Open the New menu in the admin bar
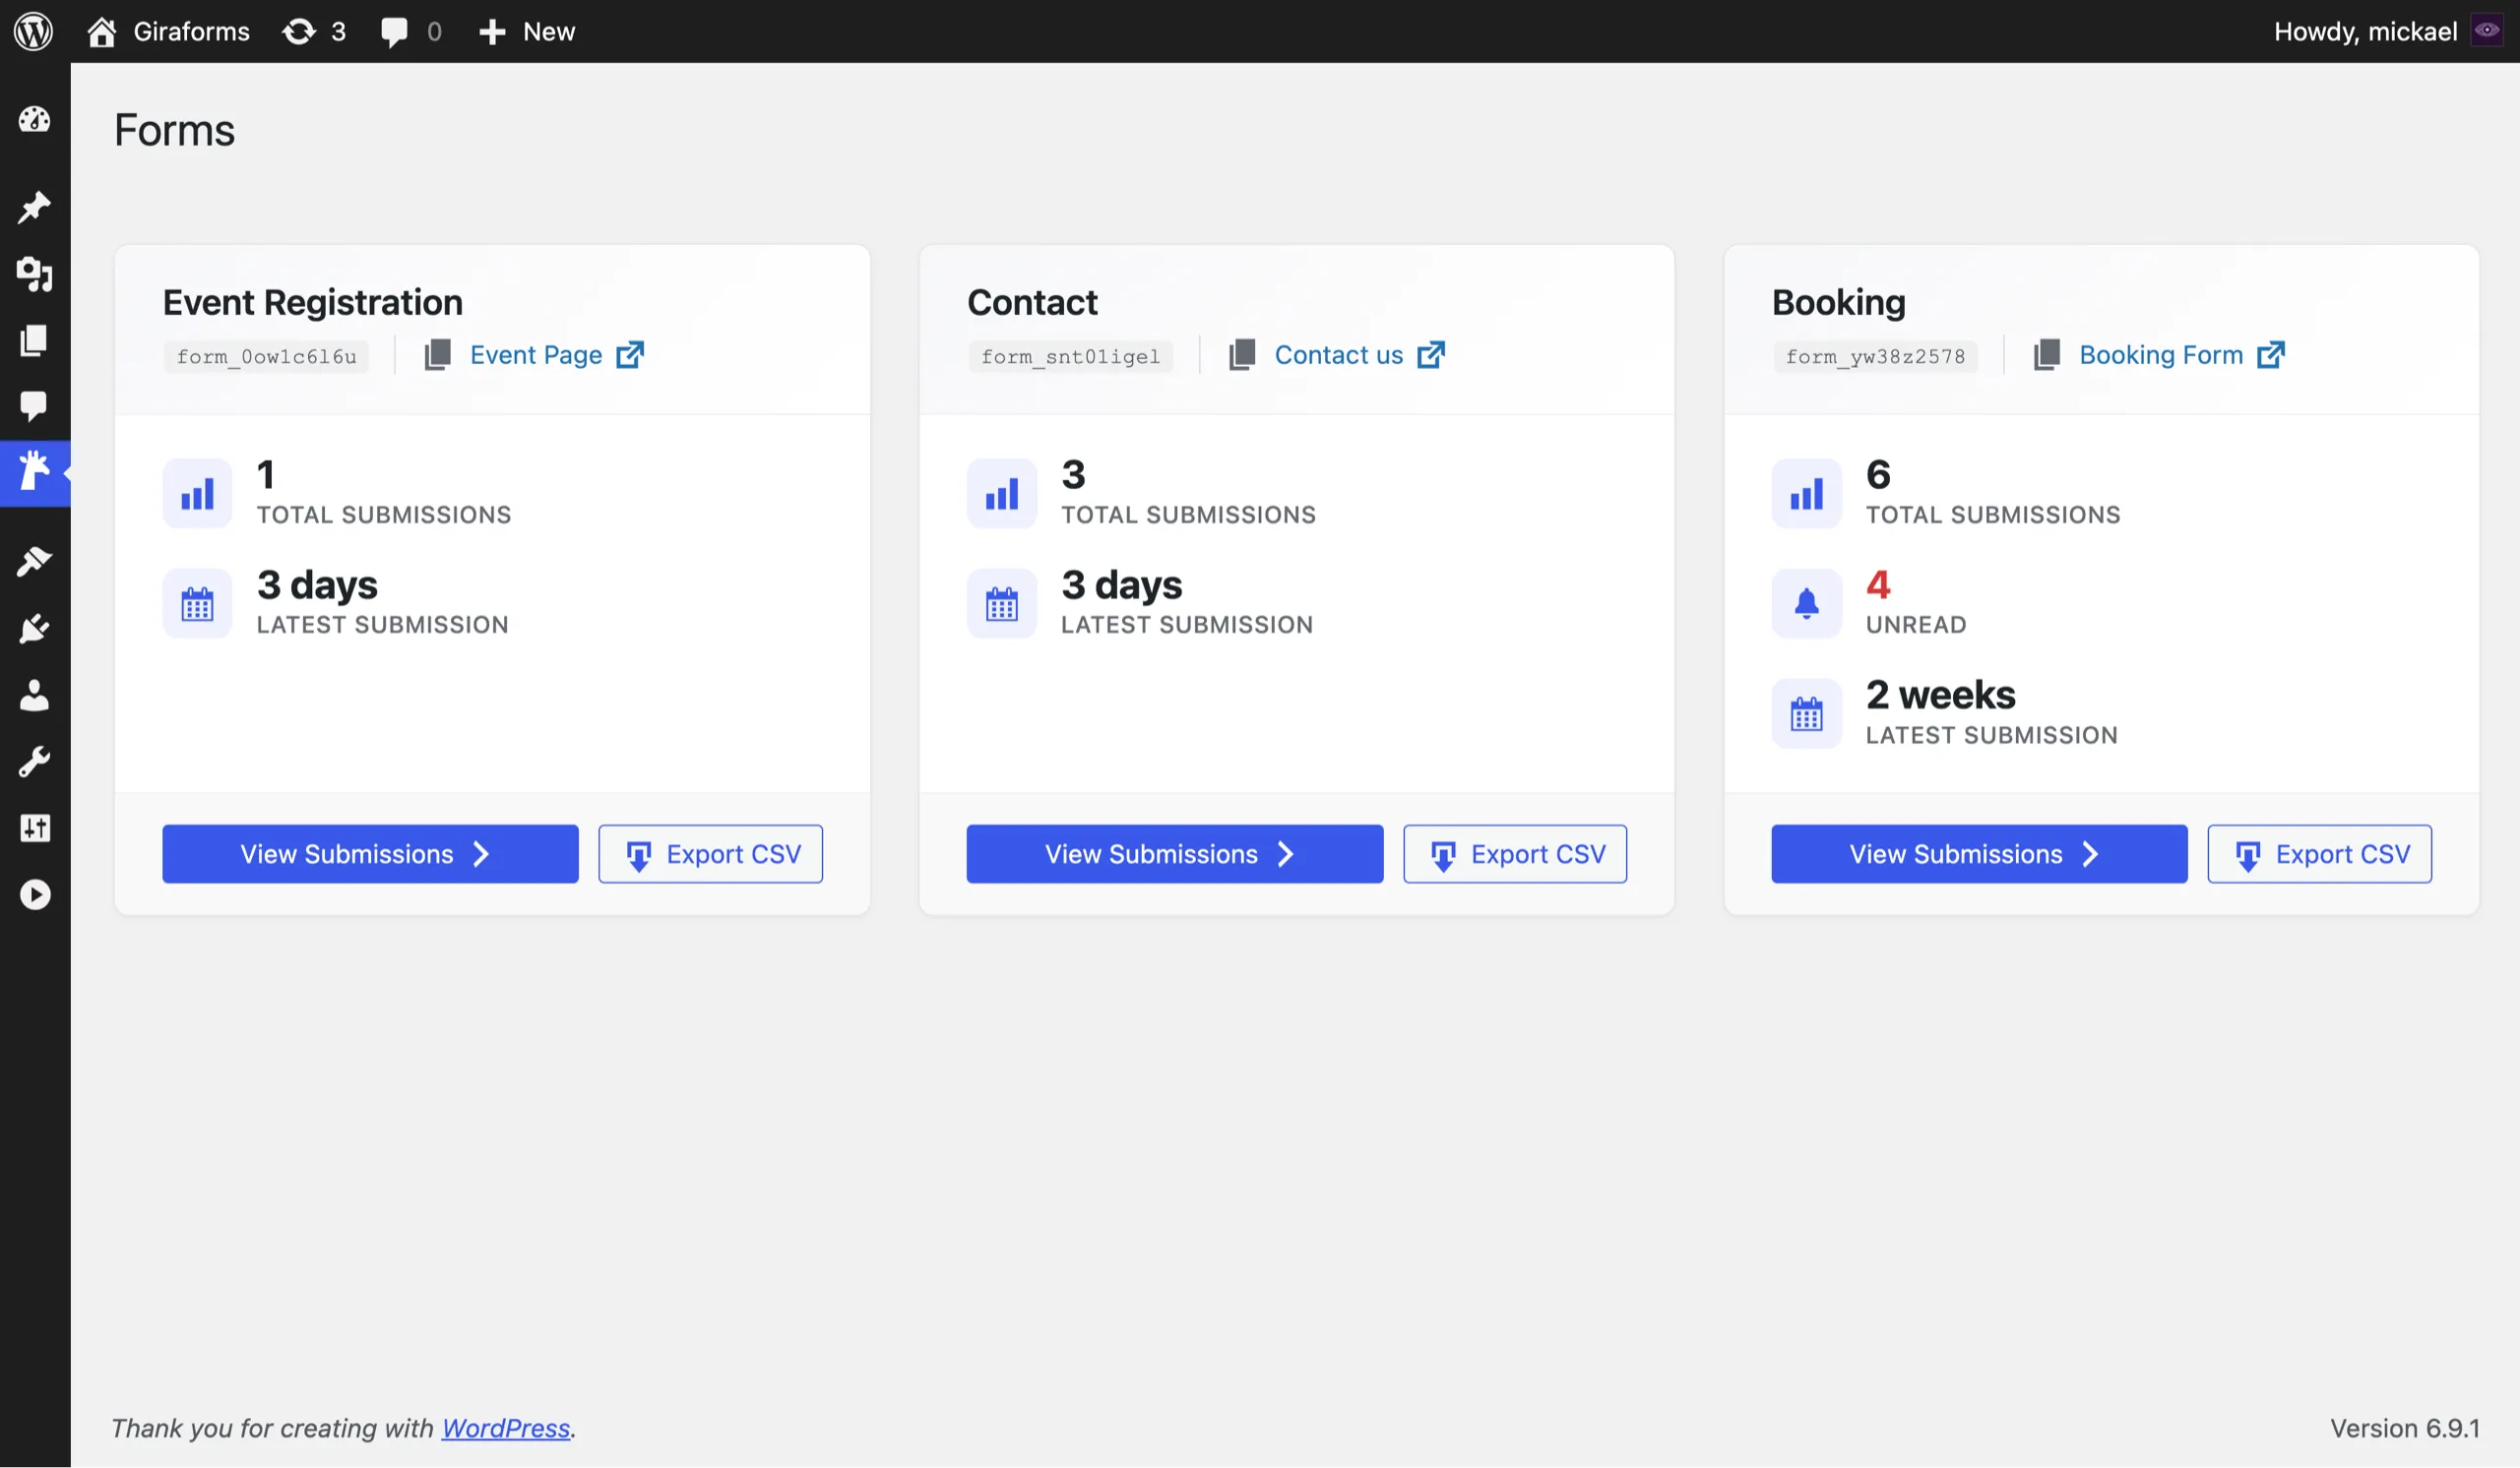The height and width of the screenshot is (1468, 2520). pos(527,31)
